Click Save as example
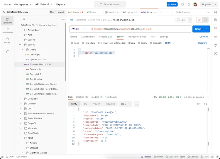 tap(194, 97)
